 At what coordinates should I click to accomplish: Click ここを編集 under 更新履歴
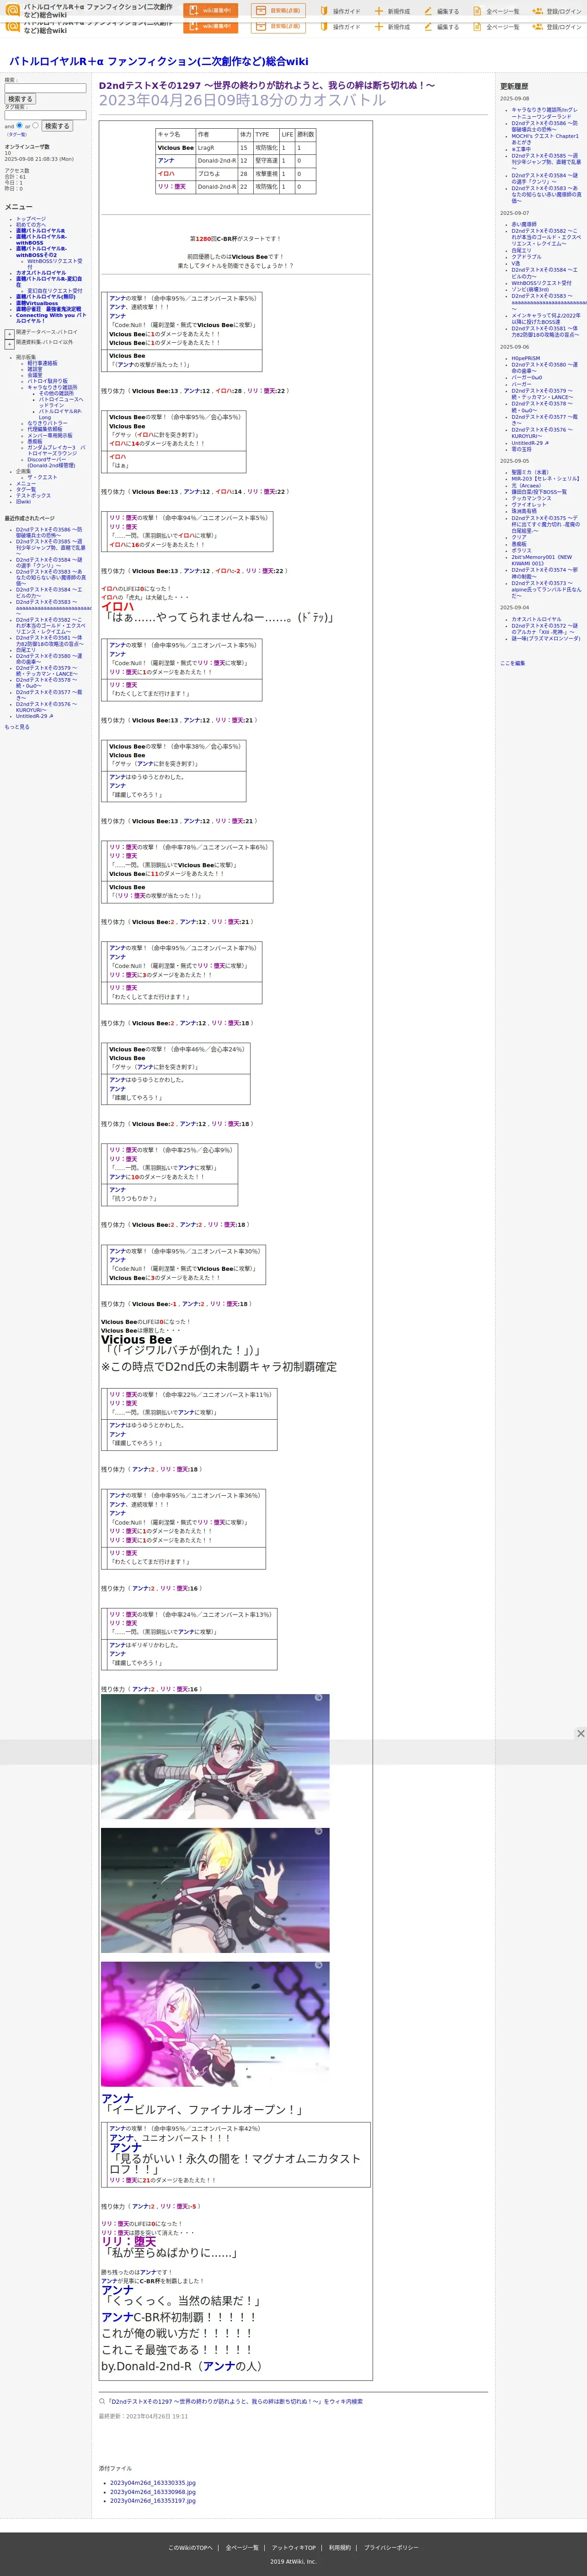tap(512, 663)
